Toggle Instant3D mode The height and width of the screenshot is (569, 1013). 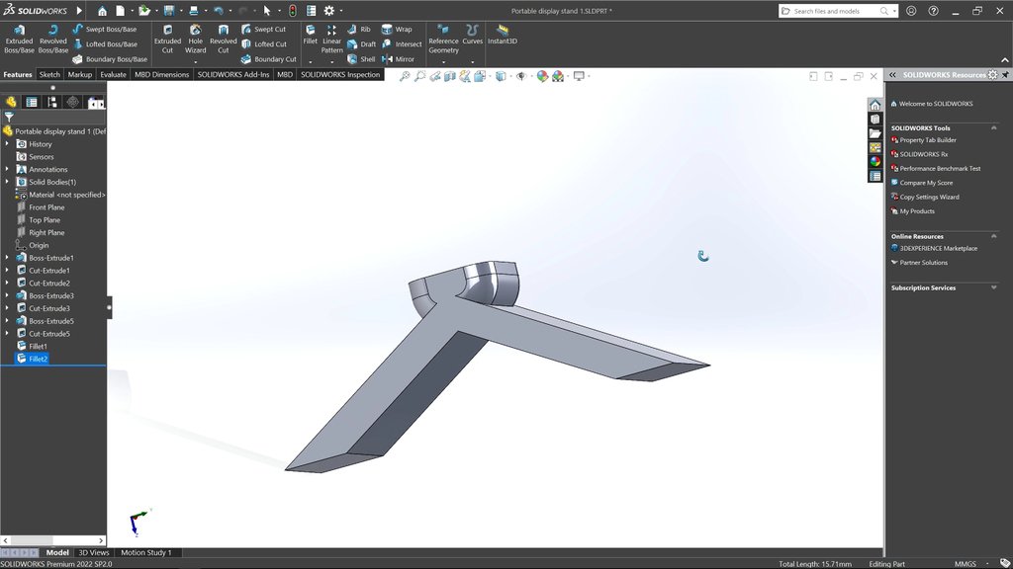[502, 36]
